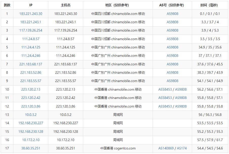Screen dimensions: 229x154
Task: Open the AS174 link
Action: pos(182,148)
